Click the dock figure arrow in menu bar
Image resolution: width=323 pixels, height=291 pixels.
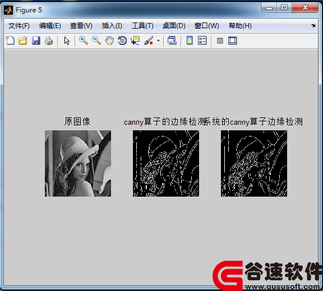point(313,26)
